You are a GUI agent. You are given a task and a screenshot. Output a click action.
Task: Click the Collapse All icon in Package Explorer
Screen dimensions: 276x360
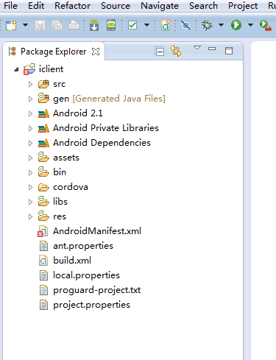tap(160, 52)
